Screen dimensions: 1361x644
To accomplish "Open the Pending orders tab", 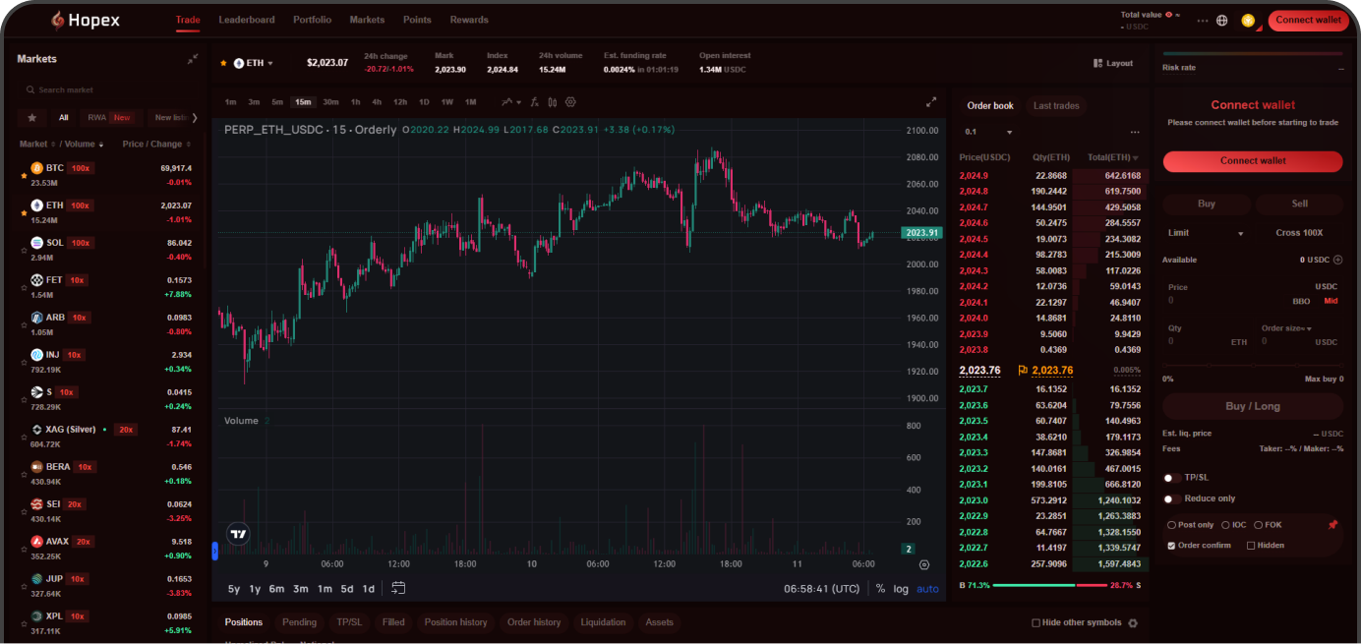I will tap(299, 622).
